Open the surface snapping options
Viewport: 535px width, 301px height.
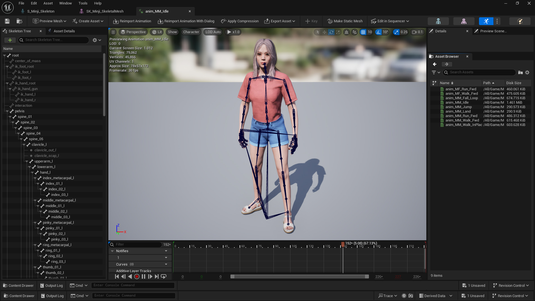click(354, 32)
